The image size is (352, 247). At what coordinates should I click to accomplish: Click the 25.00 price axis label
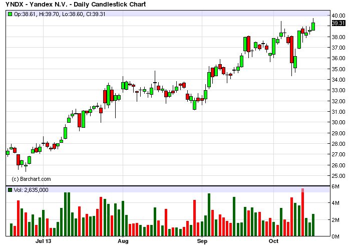tap(338, 176)
